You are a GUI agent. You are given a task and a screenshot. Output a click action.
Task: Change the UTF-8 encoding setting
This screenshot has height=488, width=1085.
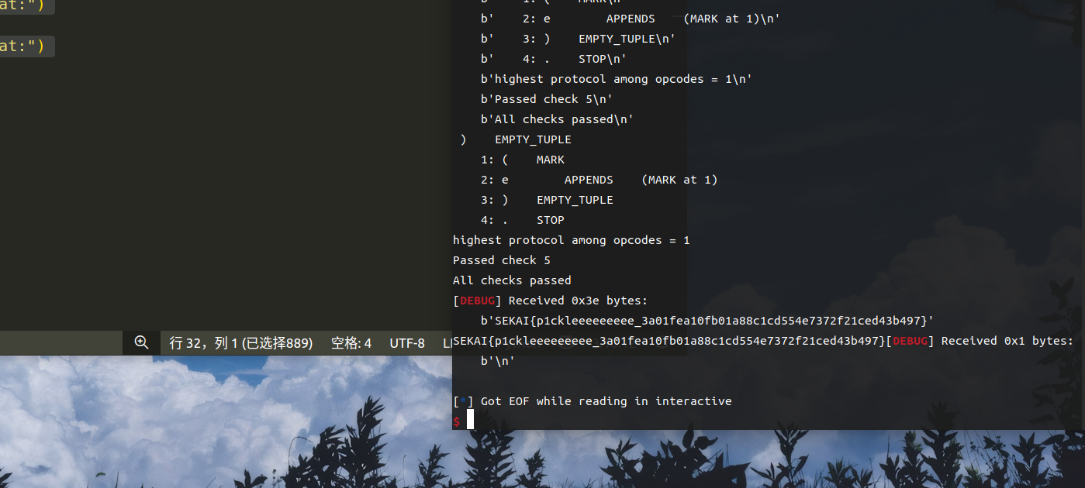tap(407, 343)
